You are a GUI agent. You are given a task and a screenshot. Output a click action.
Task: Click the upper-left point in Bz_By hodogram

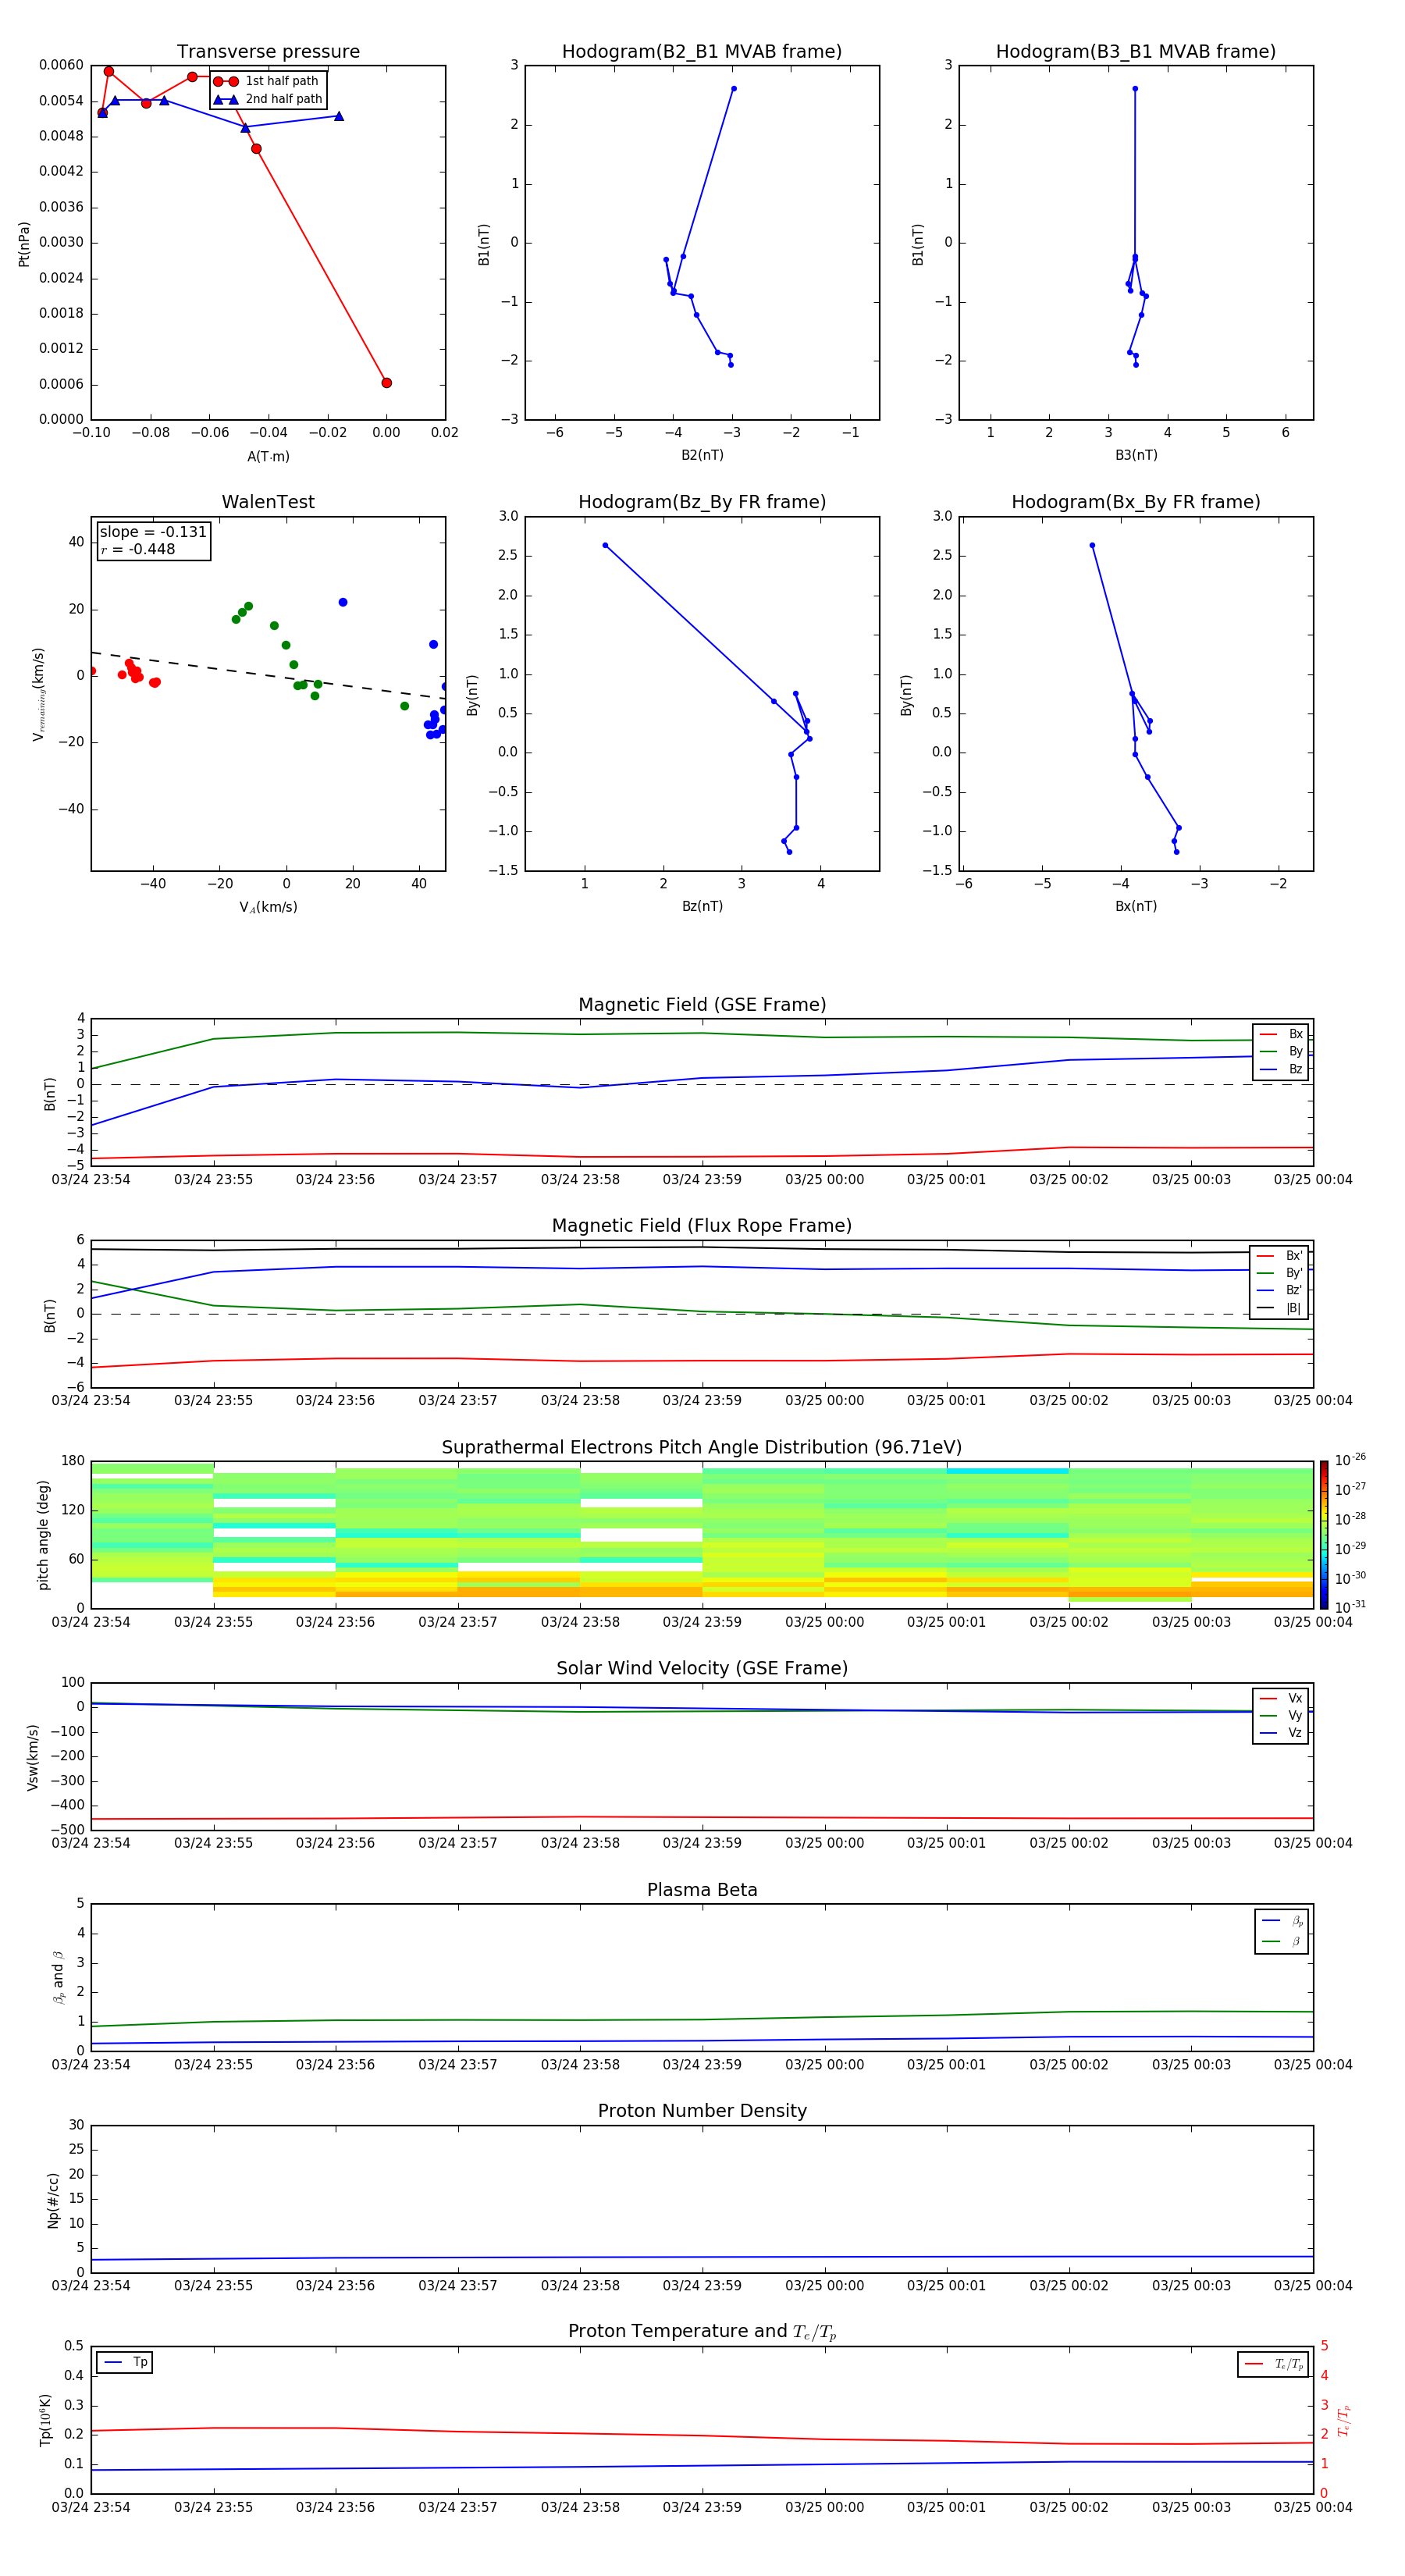(x=605, y=545)
